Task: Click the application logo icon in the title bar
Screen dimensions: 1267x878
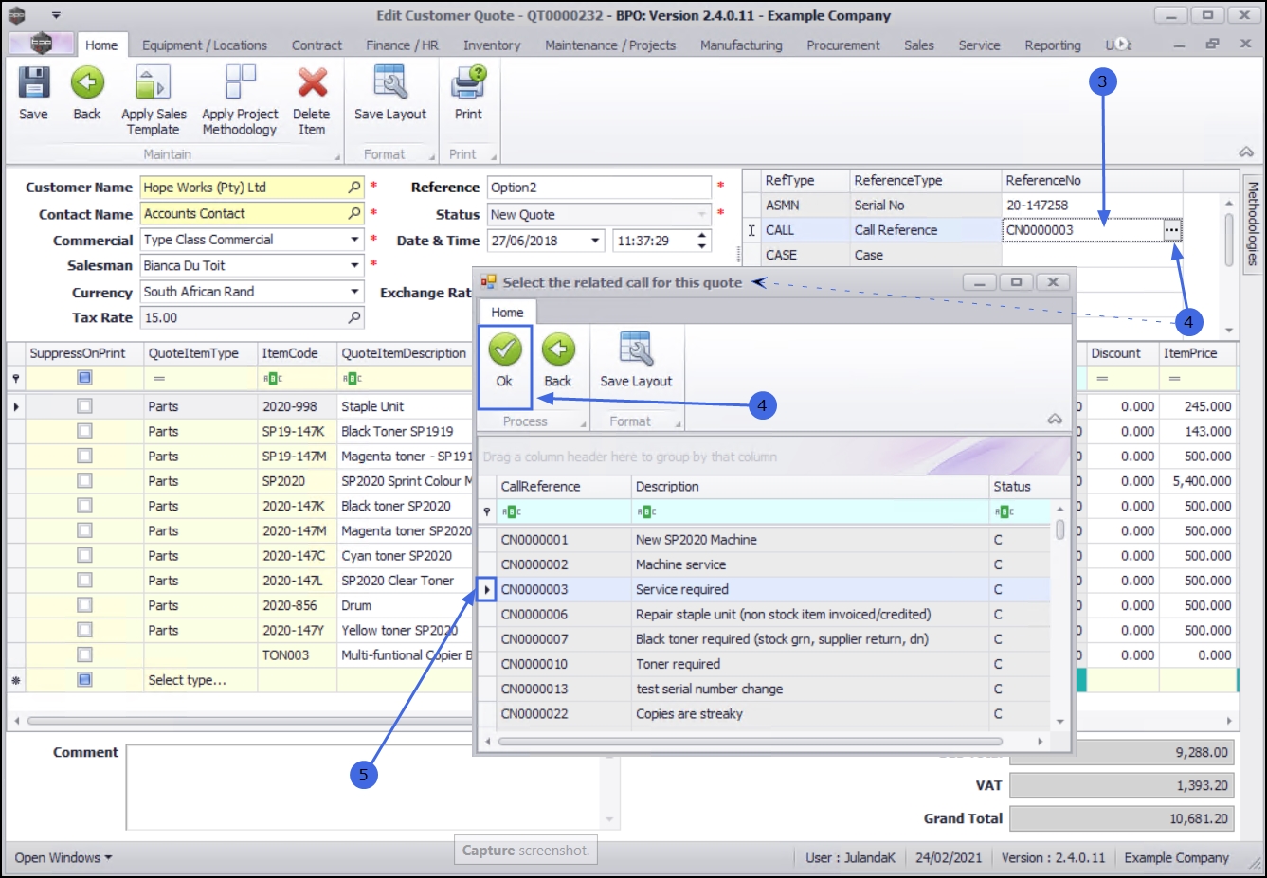Action: pyautogui.click(x=17, y=15)
